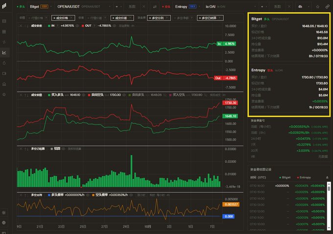Open the wallet sidebar icon
Viewport: 333px width, 234px height.
click(4, 73)
